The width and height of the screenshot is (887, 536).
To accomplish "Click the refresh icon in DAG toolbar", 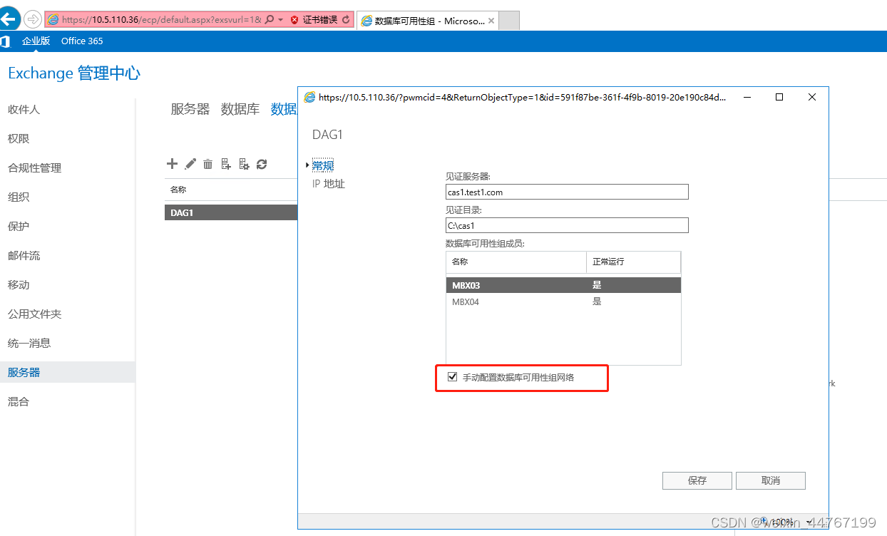I will [x=262, y=164].
